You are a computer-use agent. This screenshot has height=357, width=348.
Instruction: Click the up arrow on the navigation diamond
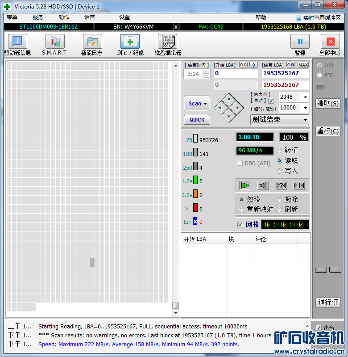229,99
